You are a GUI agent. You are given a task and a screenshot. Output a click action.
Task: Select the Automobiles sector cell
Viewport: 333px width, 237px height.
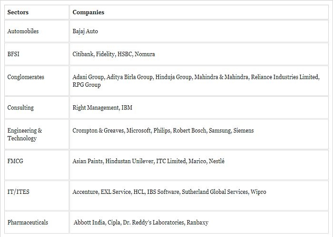(x=37, y=31)
